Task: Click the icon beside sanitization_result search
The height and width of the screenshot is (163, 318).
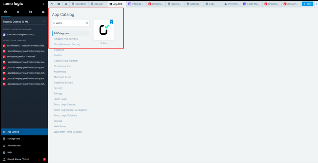Action: pos(4,57)
